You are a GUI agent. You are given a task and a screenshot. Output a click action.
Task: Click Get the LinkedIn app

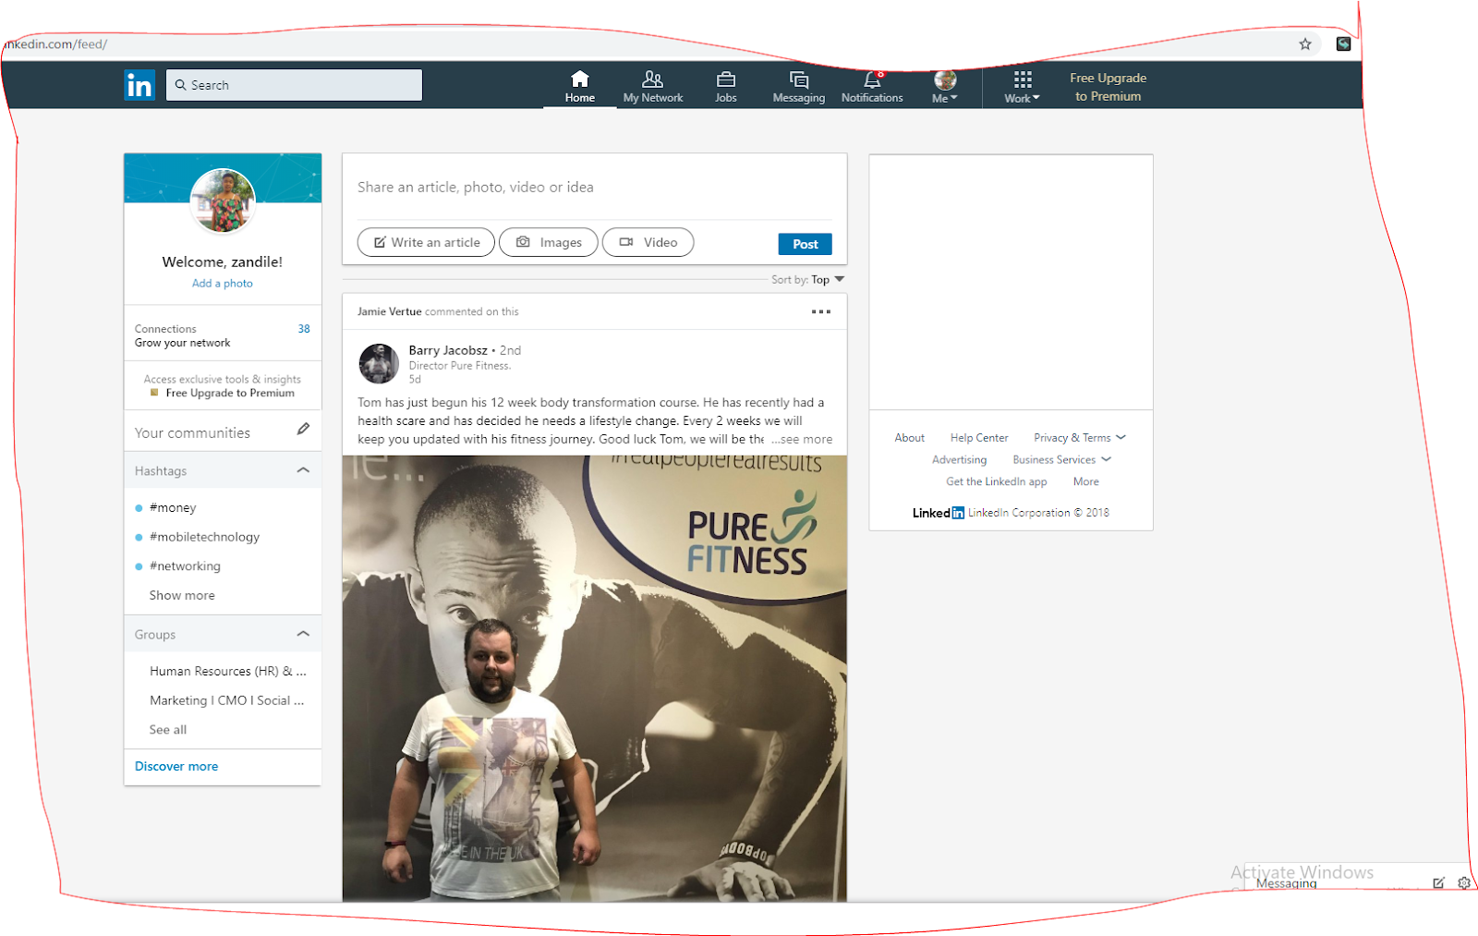(x=997, y=482)
